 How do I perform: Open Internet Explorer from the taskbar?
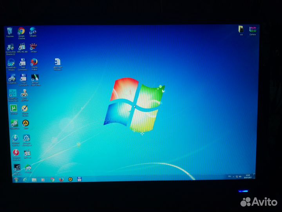[x=25, y=179]
